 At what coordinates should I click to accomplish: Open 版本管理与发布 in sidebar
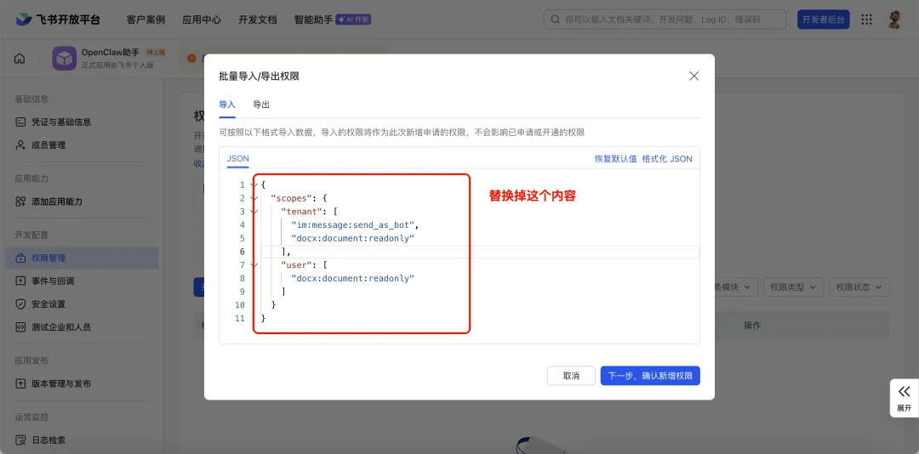coord(82,383)
